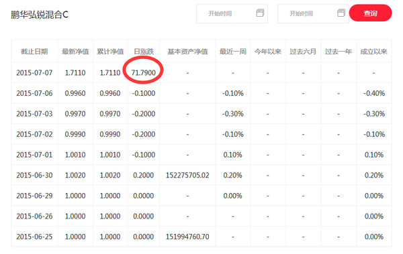The height and width of the screenshot is (254, 403).
Task: Select daily change -0.2000 for 2015-07-03
Action: [144, 114]
